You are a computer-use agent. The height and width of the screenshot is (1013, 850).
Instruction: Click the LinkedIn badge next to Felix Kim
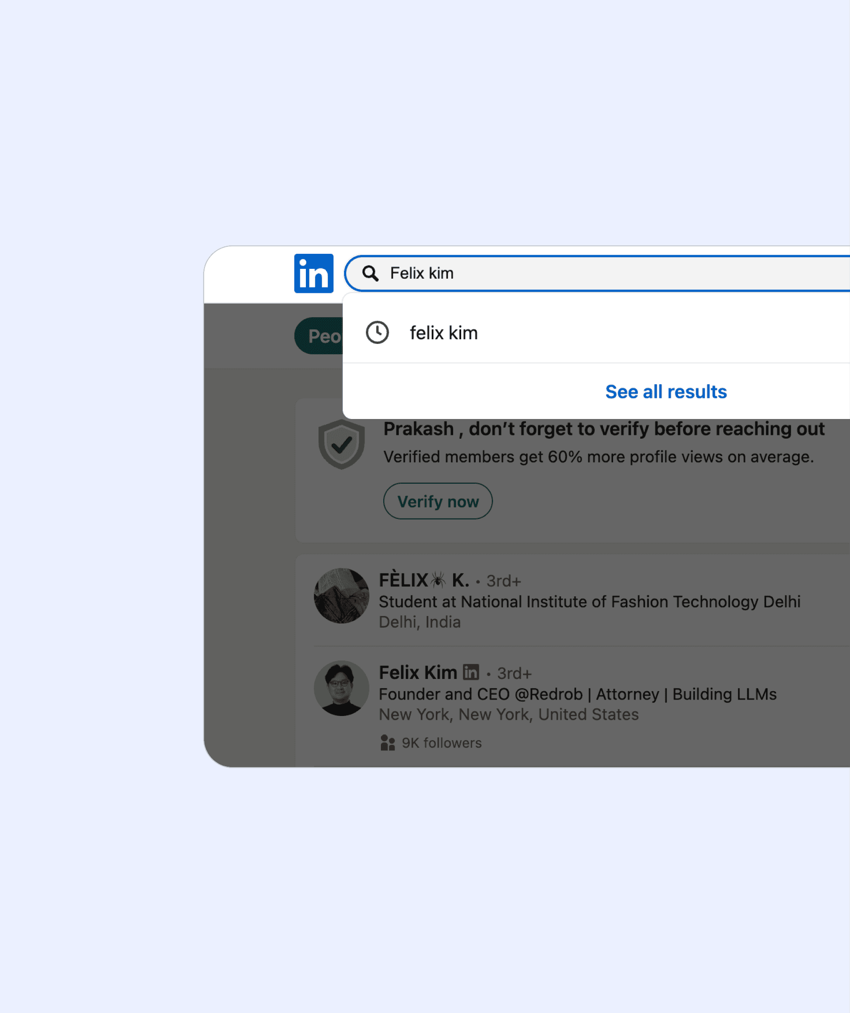471,672
